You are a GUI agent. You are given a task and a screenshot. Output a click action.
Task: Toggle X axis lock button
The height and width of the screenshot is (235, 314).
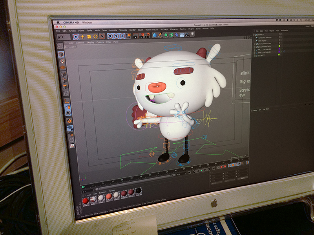(110, 36)
